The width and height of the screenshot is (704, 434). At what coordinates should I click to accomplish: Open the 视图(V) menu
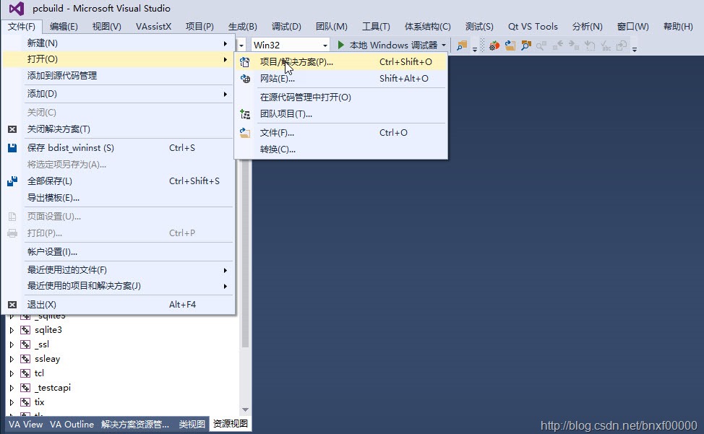pos(107,27)
